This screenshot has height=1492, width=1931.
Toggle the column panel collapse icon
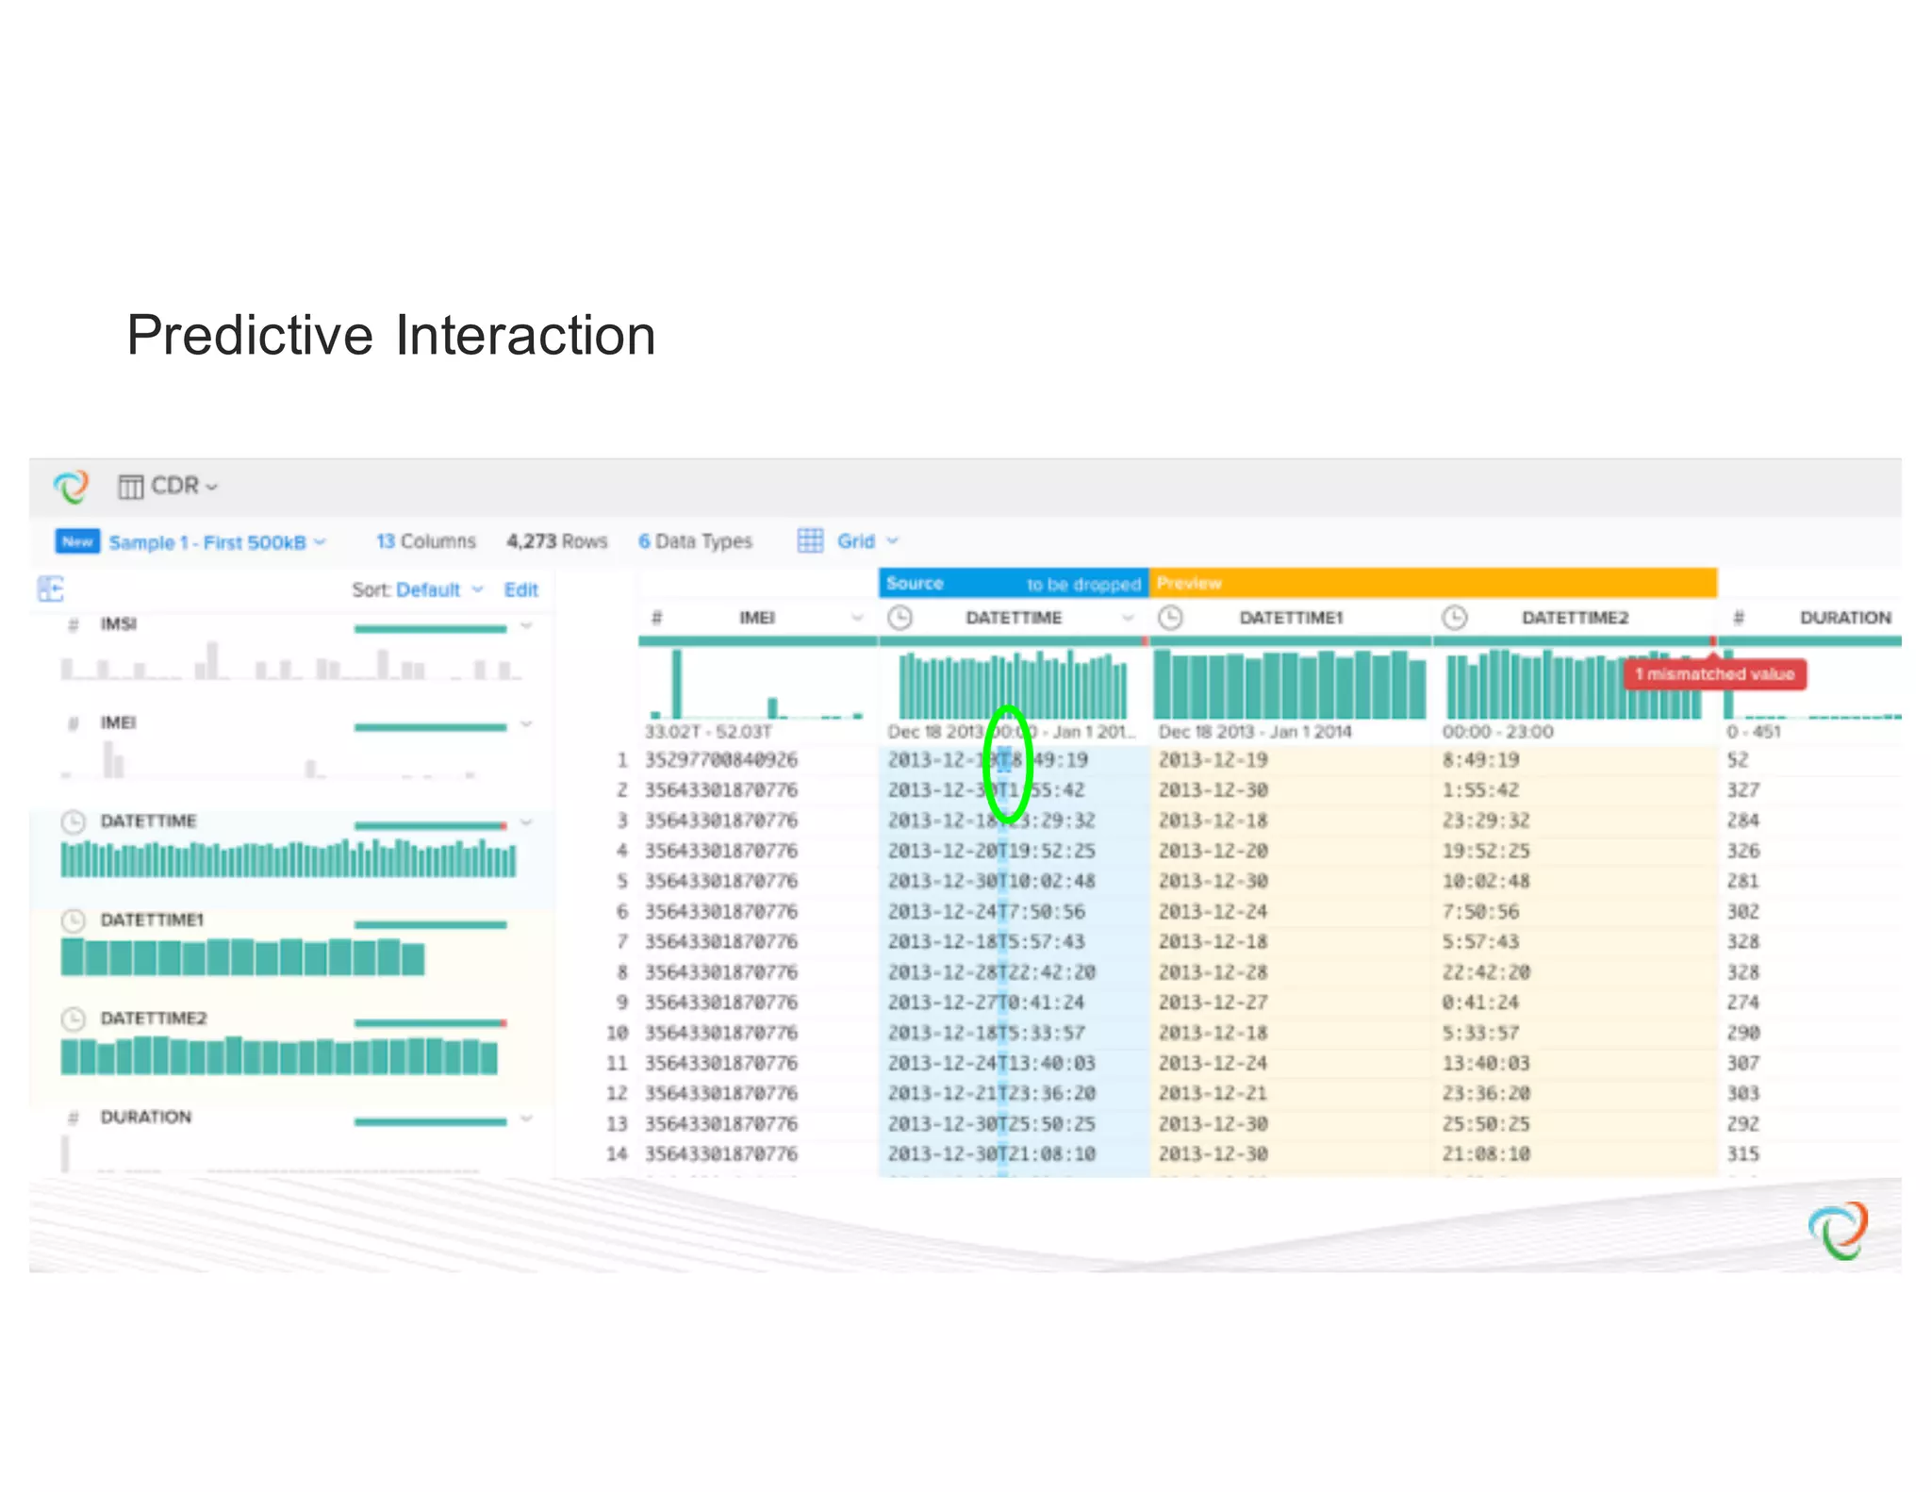[51, 589]
